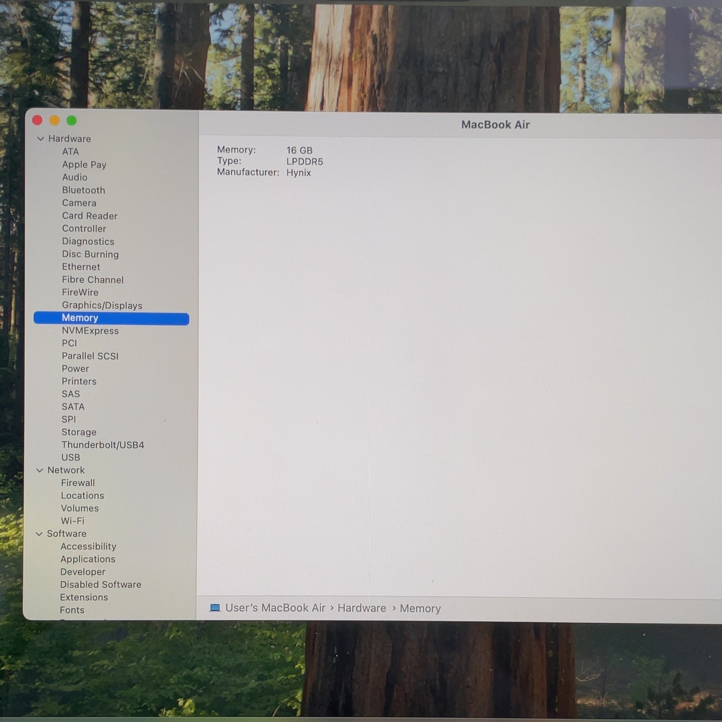Viewport: 722px width, 722px height.
Task: Click the Hynix manufacturer value
Action: pos(298,173)
